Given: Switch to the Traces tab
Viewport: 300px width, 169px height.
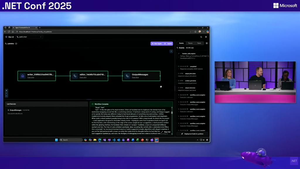Looking at the screenshot, I should click(190, 43).
